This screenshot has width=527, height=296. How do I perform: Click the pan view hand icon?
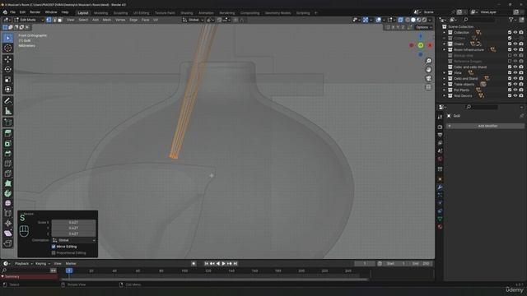pyautogui.click(x=428, y=70)
